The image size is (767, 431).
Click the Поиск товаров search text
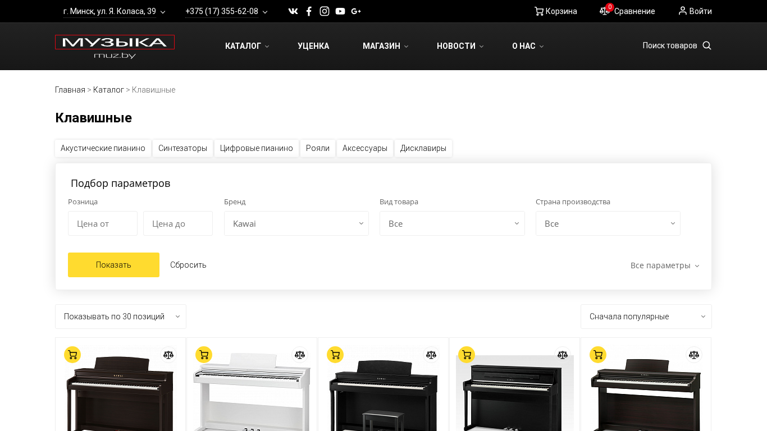[x=670, y=45]
